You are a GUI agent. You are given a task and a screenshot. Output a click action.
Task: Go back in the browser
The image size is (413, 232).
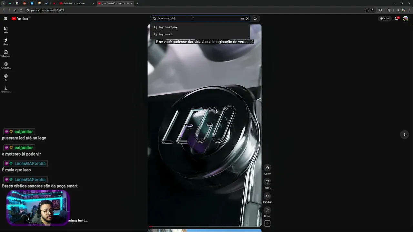(4, 10)
